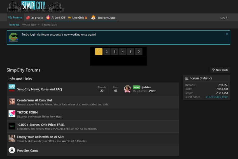Click the lightning bolt New Posts icon
The height and width of the screenshot is (159, 238).
(214, 70)
